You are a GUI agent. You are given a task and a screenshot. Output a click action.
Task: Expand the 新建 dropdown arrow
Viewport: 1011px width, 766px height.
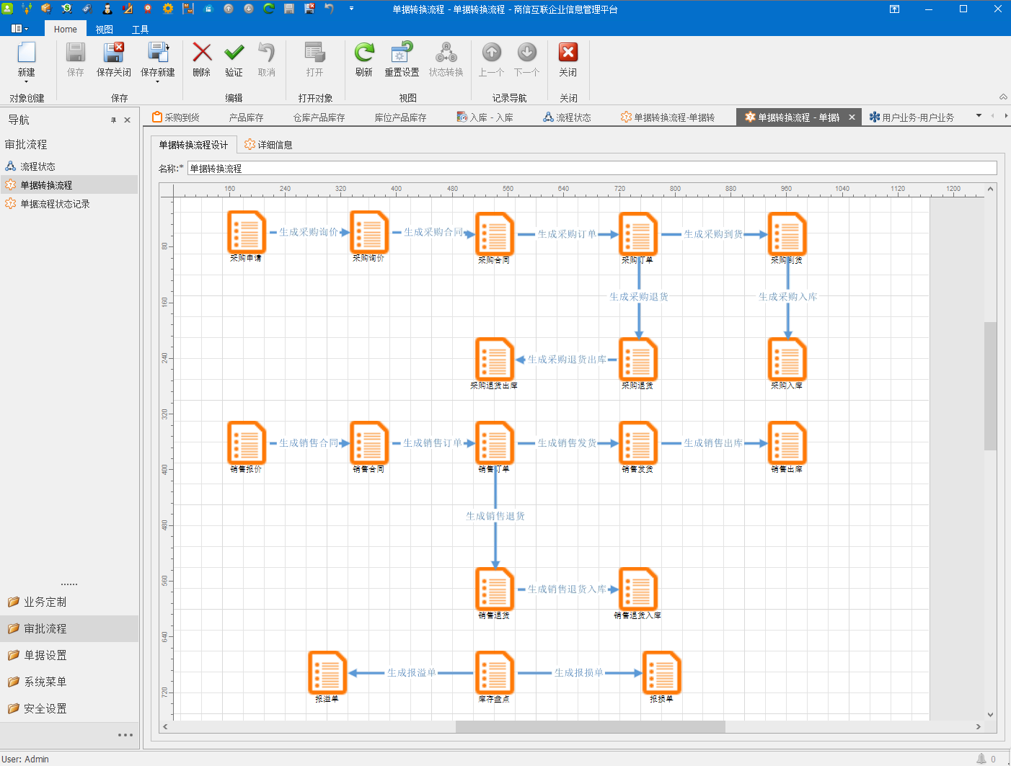[26, 82]
